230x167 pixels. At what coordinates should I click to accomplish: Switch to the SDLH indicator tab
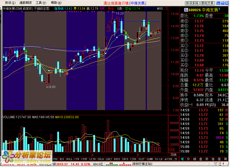[101, 159]
